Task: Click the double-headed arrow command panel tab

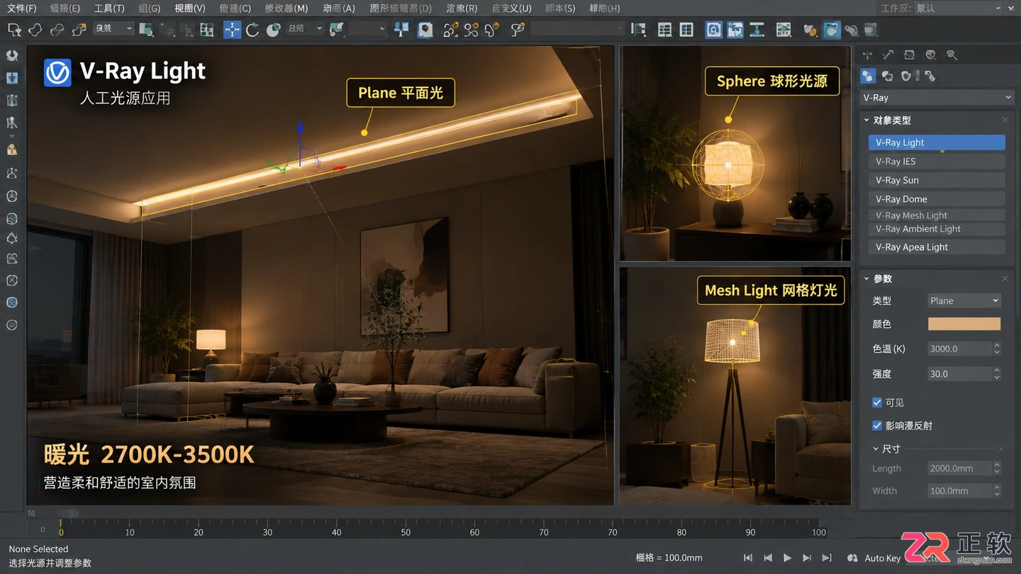Action: 888,55
